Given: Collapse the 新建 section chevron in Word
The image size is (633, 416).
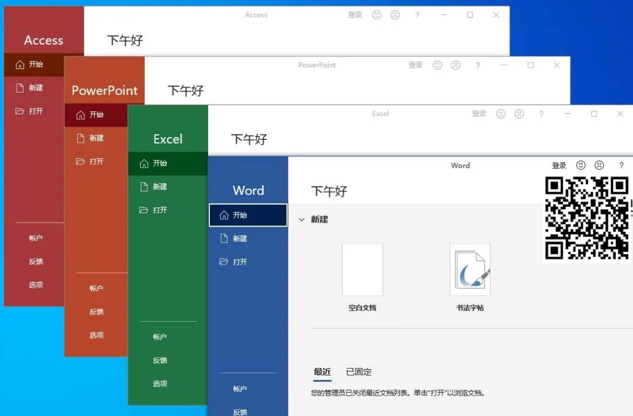Looking at the screenshot, I should 302,220.
